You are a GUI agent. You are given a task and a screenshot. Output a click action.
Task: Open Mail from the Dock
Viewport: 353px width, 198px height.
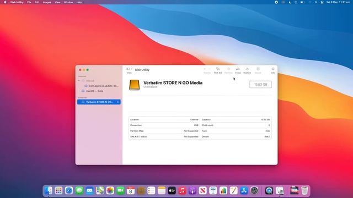pyautogui.click(x=89, y=191)
